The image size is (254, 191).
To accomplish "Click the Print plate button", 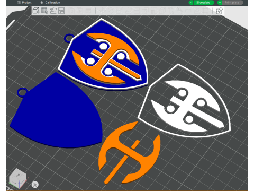I will point(232,3).
